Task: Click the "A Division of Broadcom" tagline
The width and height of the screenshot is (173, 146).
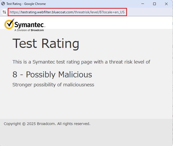Action: click(29, 30)
